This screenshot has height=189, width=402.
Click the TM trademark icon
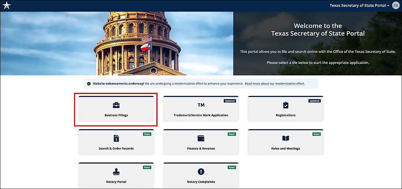pos(201,105)
